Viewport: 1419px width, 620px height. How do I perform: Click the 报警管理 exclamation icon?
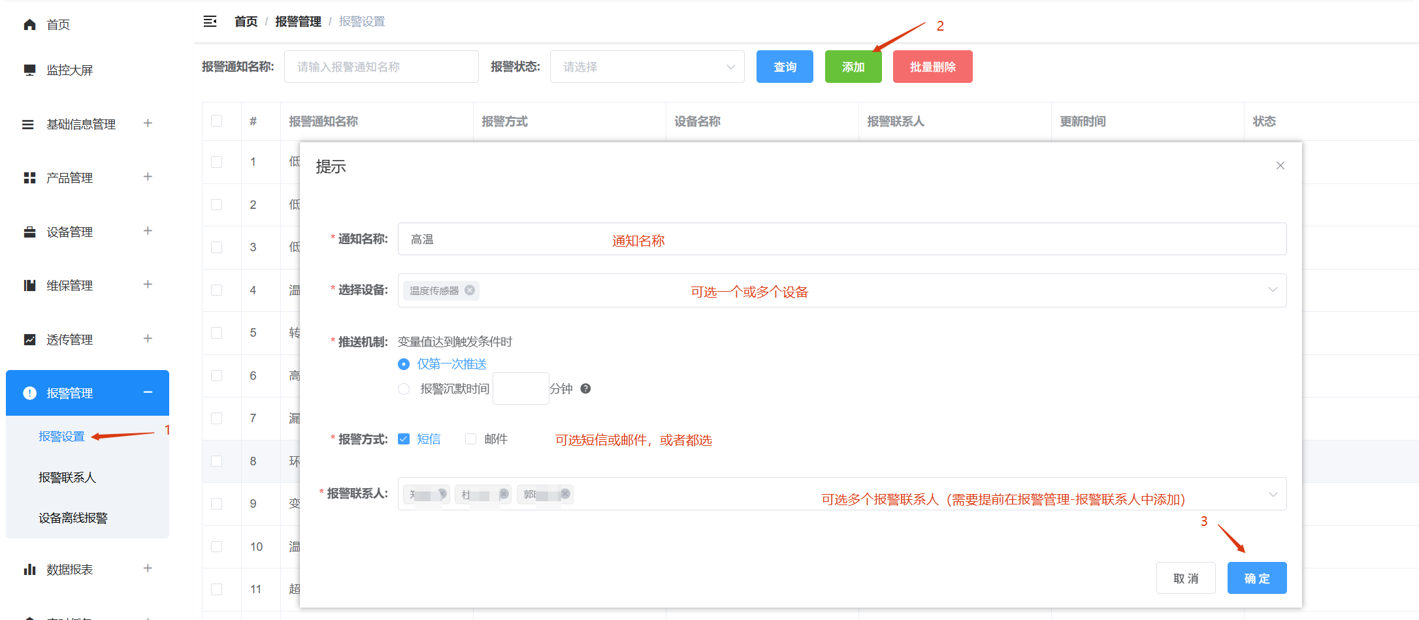(x=29, y=393)
